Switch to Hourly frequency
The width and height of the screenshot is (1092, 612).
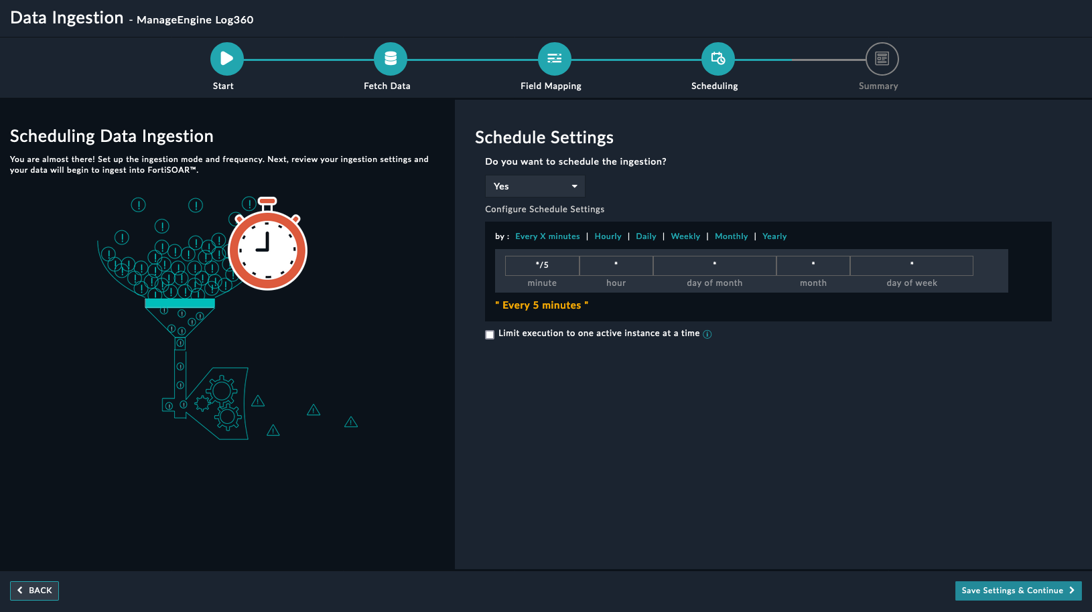pyautogui.click(x=607, y=236)
